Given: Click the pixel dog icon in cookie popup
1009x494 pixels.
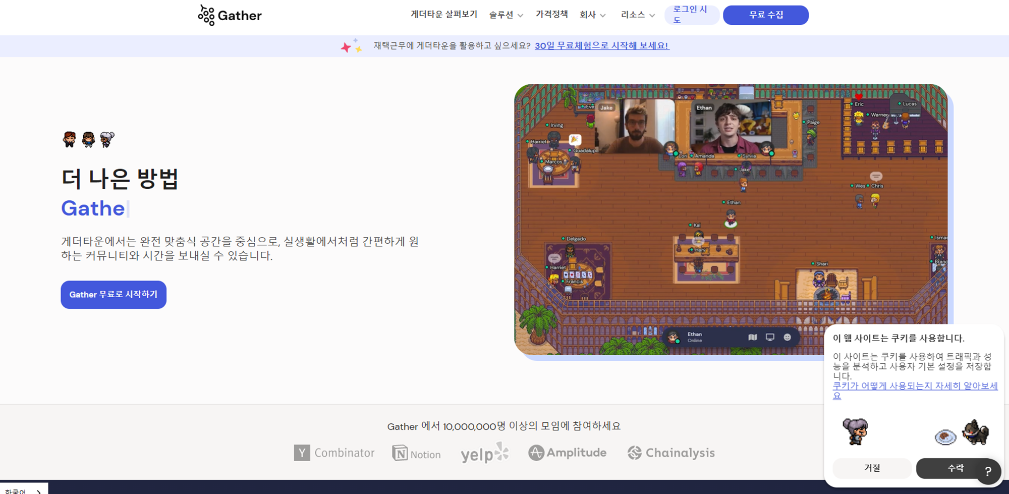Looking at the screenshot, I should (975, 432).
